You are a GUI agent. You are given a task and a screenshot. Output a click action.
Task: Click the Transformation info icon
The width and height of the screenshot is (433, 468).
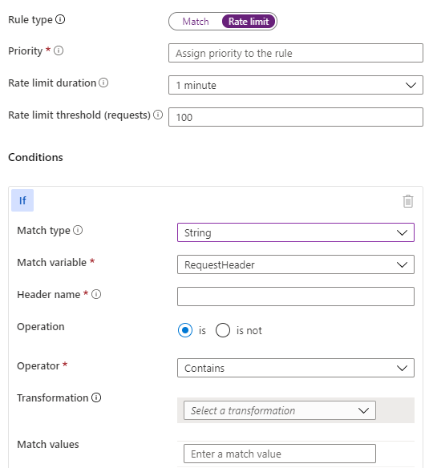(x=96, y=397)
